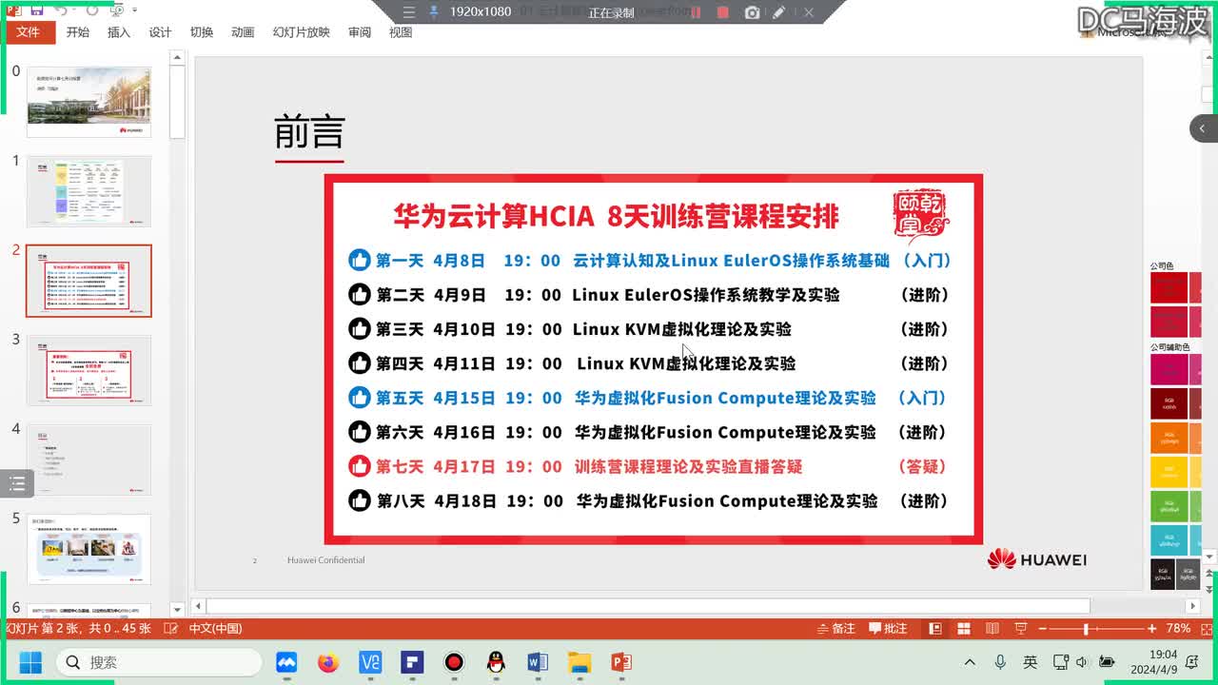Click thumbnail pane scroll-up arrow
The width and height of the screenshot is (1218, 685).
point(177,58)
